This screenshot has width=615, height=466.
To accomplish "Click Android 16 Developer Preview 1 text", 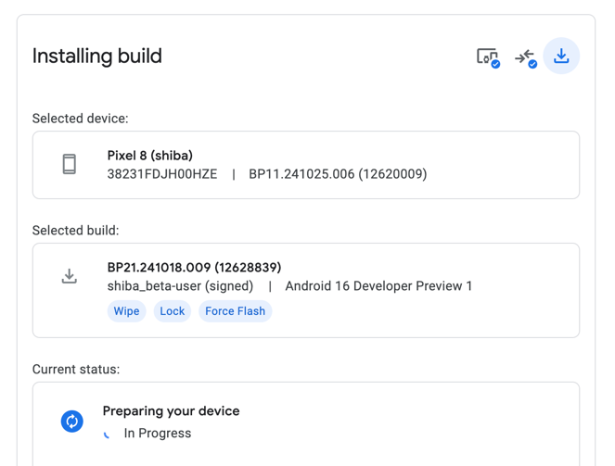I will [x=378, y=286].
